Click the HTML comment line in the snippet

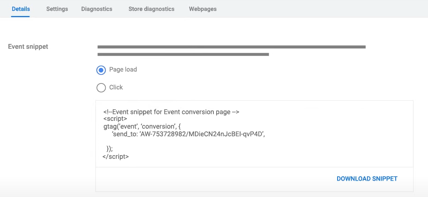coord(171,112)
